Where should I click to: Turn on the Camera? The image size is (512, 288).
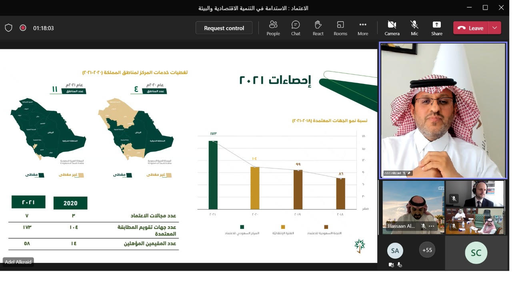point(392,28)
